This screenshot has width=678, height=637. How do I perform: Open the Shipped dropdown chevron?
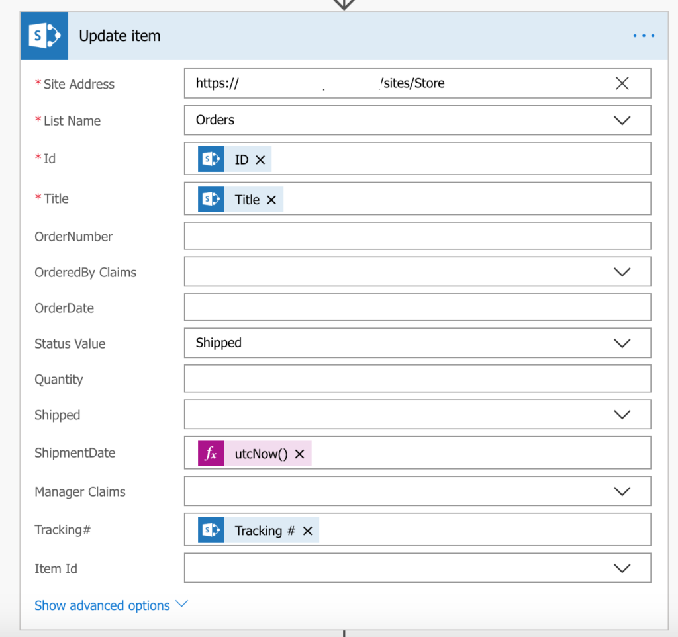pos(622,415)
